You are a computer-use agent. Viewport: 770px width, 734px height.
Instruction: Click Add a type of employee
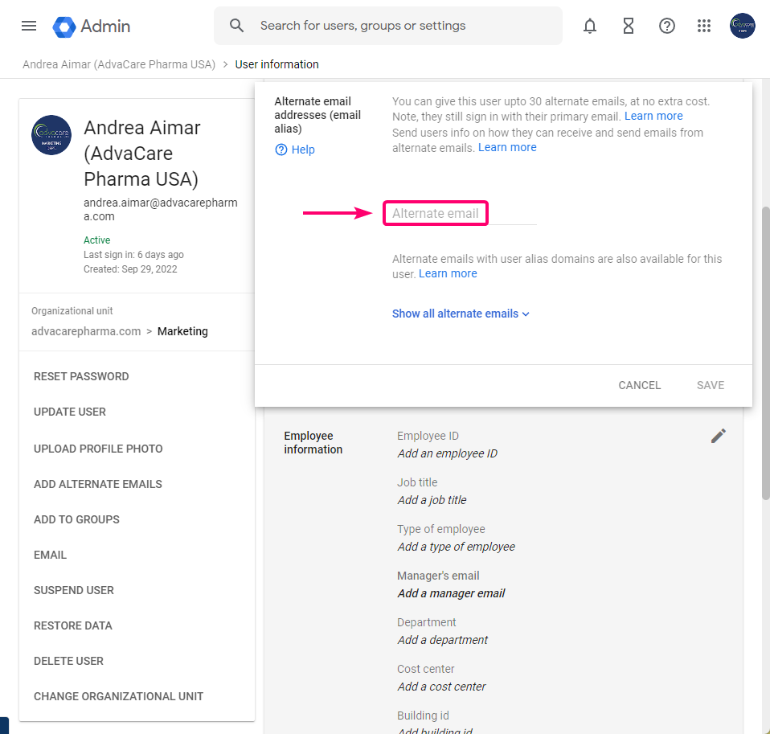456,547
